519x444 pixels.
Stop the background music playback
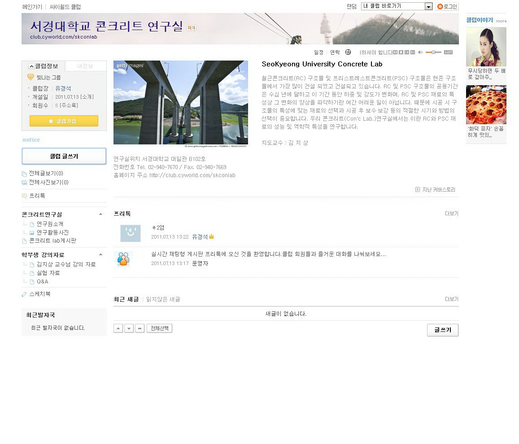[x=401, y=52]
